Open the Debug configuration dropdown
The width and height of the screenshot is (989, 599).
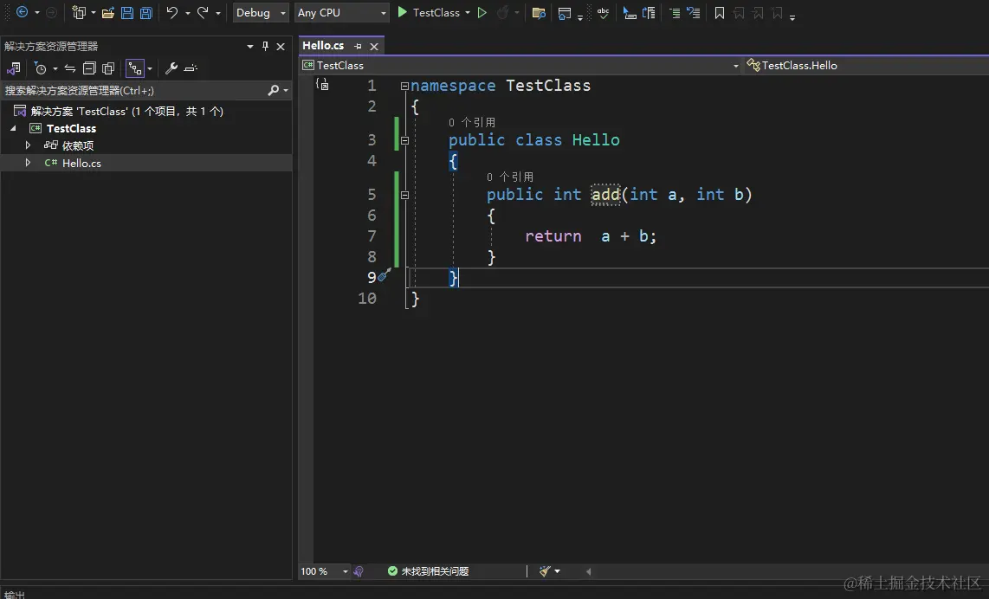(261, 13)
